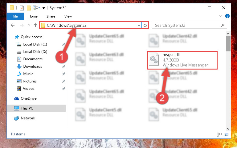Refresh the System32 folder view
The height and width of the screenshot is (148, 237).
[x=145, y=25]
